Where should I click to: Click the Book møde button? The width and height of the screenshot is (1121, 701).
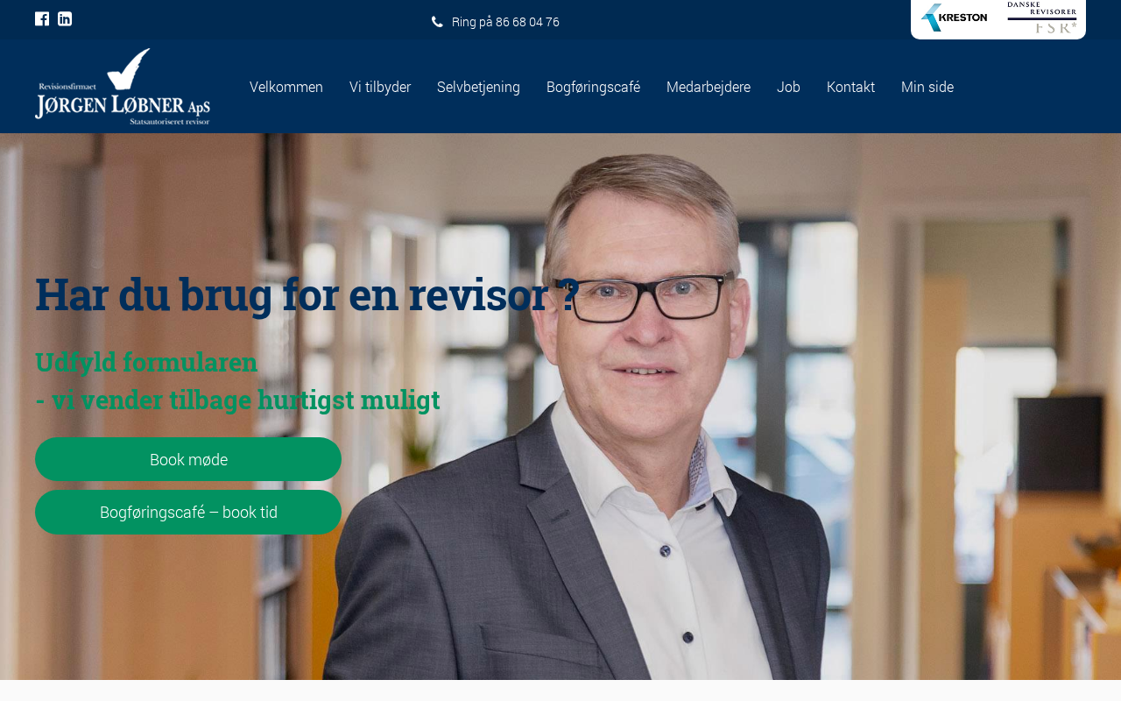[x=188, y=459]
